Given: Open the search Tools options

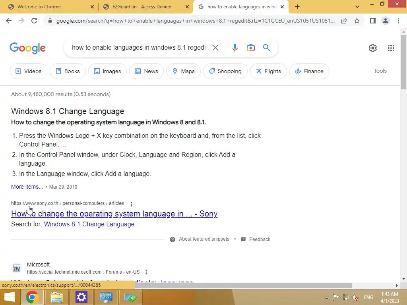Looking at the screenshot, I should coord(380,71).
